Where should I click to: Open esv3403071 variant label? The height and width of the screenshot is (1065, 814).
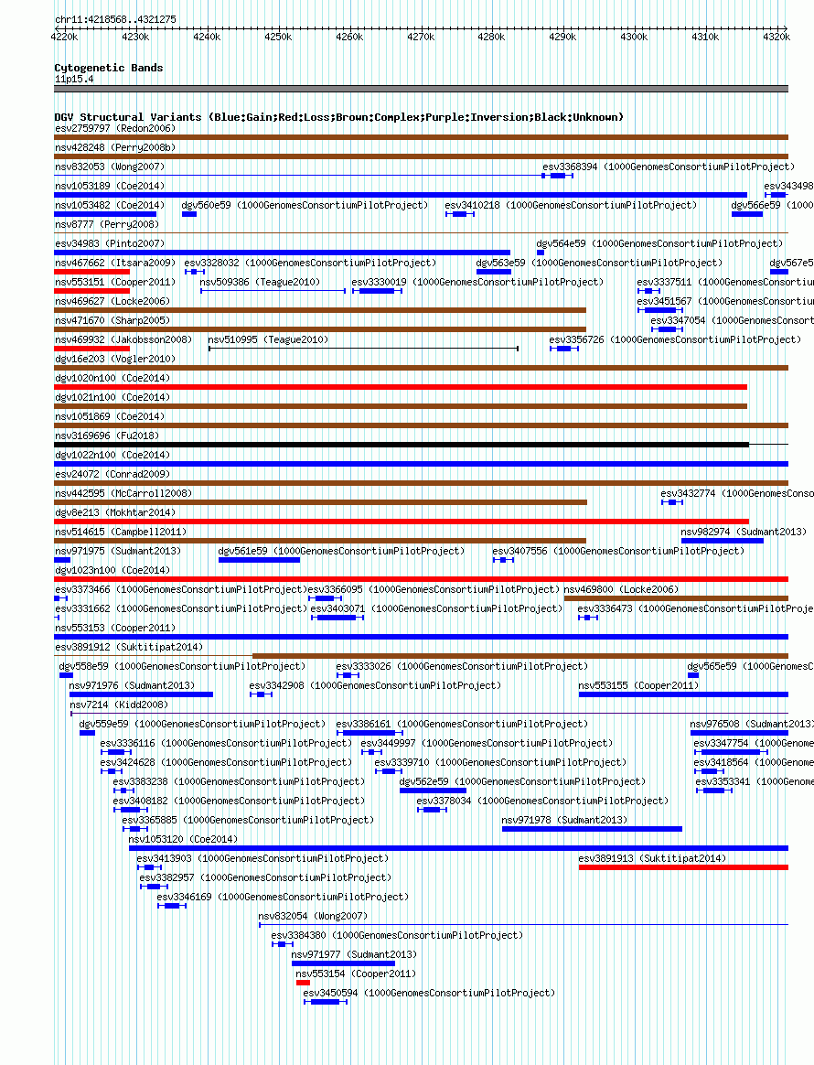436,608
